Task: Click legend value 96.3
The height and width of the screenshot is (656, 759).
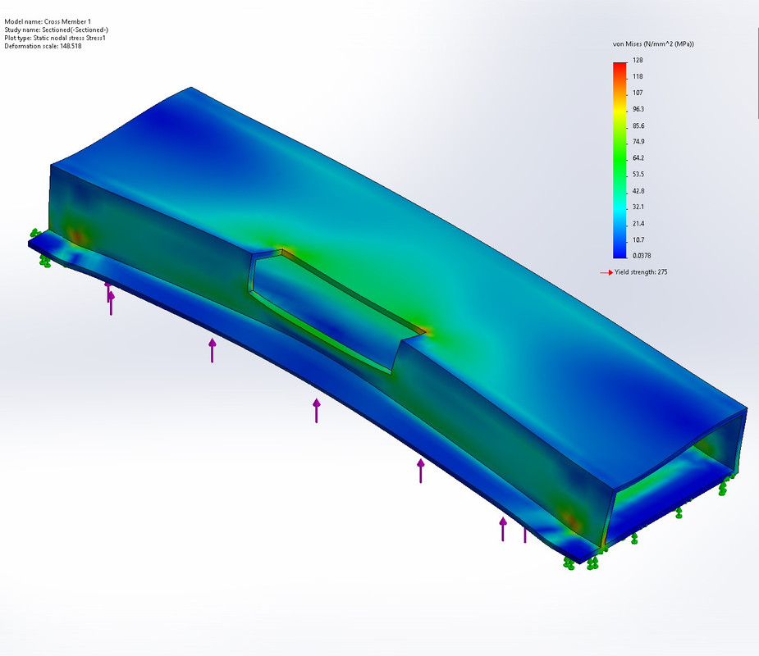Action: click(638, 109)
